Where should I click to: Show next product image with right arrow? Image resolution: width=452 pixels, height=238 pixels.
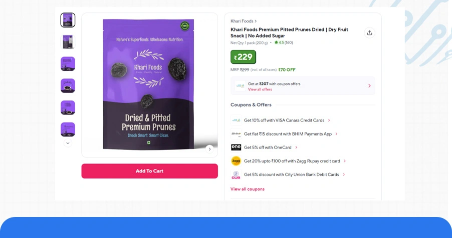pos(209,149)
